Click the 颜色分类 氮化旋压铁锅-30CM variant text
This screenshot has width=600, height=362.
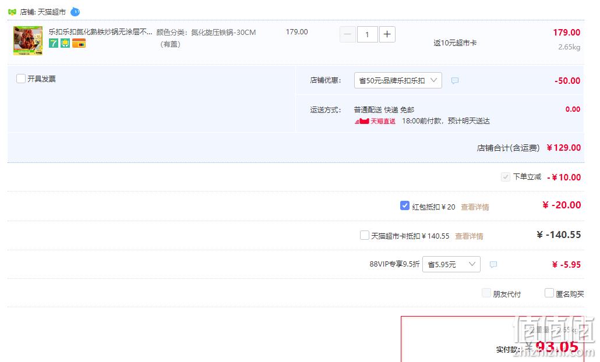coord(206,38)
